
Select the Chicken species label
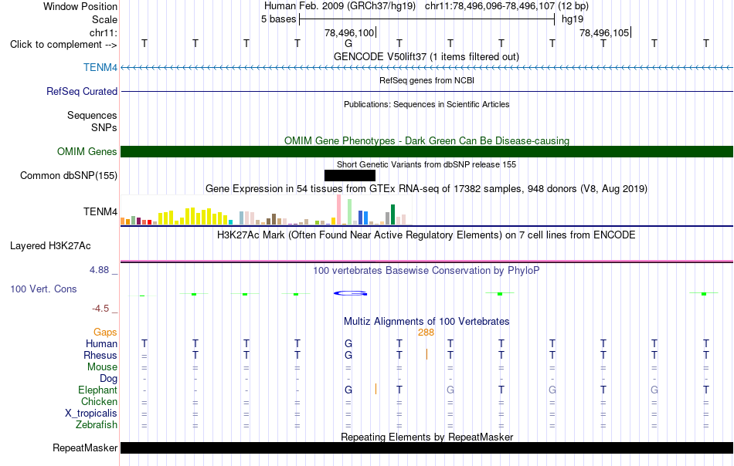pos(99,401)
